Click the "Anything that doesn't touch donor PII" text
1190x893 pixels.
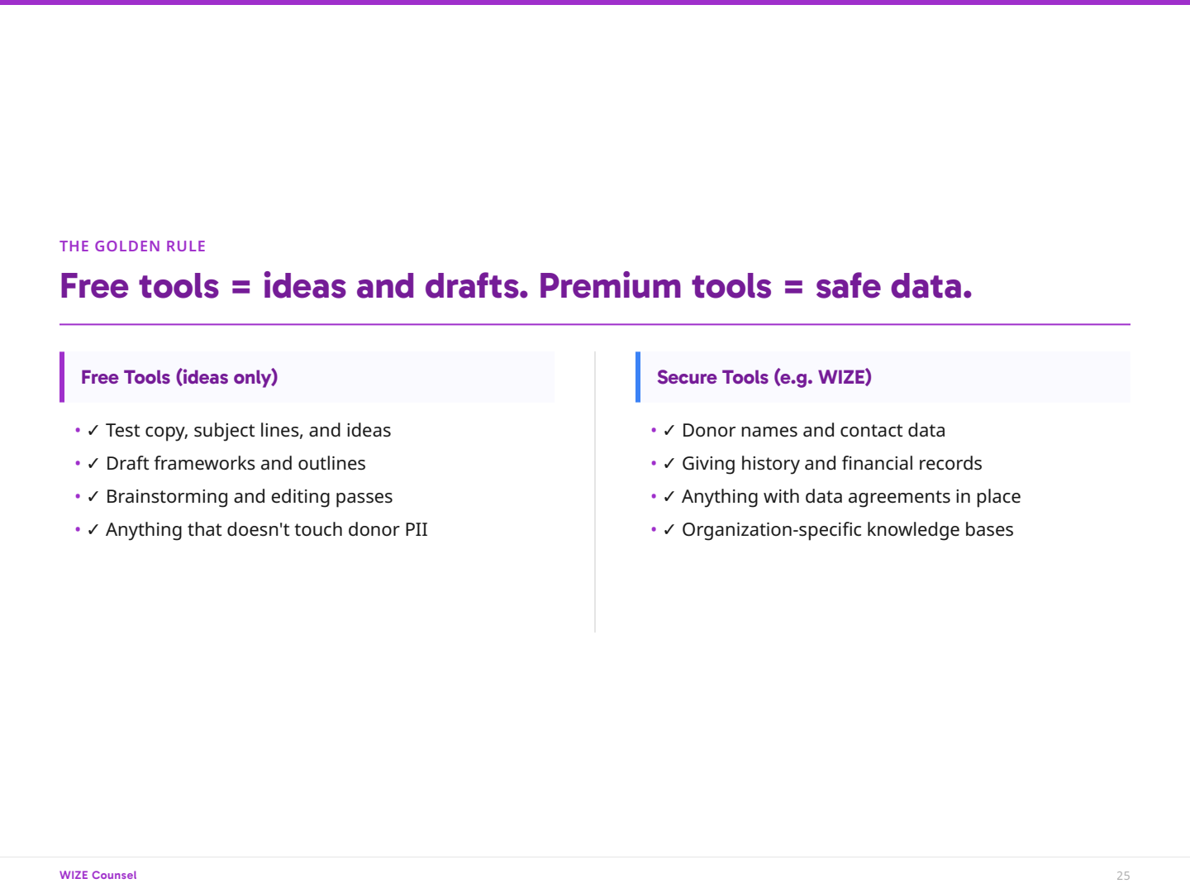[x=266, y=530]
